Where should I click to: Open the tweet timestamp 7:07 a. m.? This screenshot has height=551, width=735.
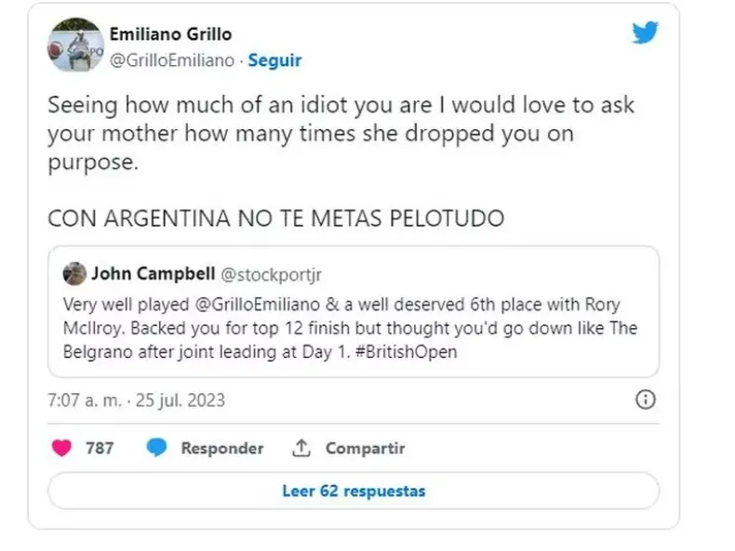136,401
